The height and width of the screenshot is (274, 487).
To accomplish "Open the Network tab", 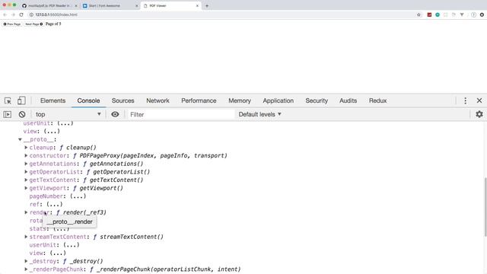I will coord(158,100).
